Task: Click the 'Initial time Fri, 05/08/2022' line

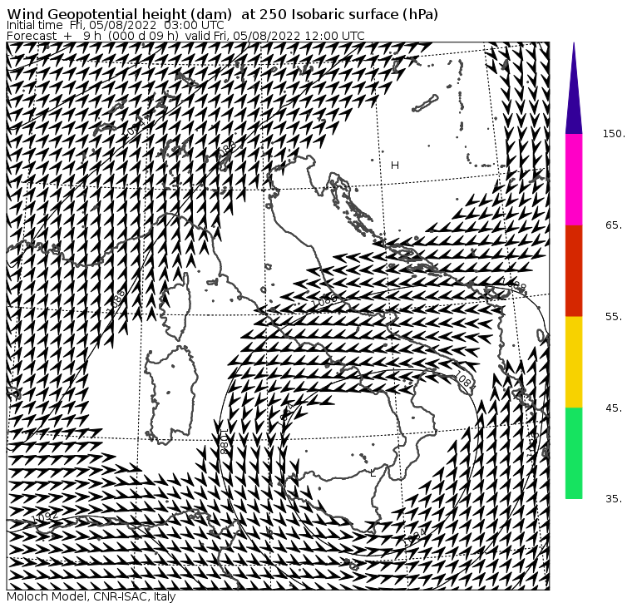Action: [x=116, y=25]
